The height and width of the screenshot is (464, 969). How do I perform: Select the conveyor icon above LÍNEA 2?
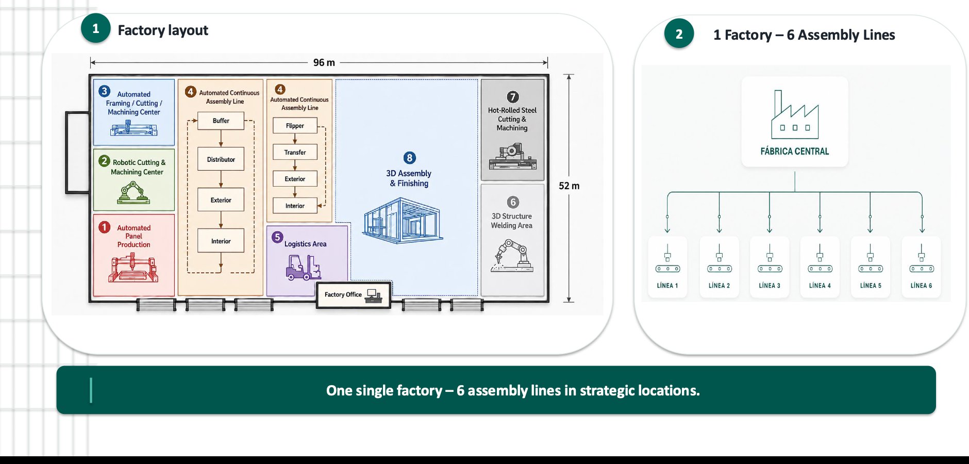coord(719,258)
